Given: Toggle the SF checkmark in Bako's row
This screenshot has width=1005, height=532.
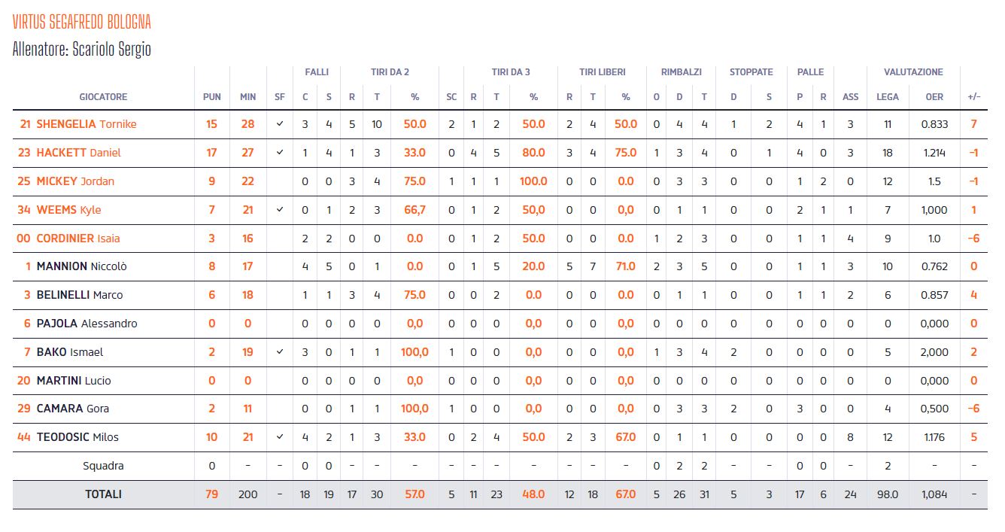Looking at the screenshot, I should pyautogui.click(x=280, y=352).
